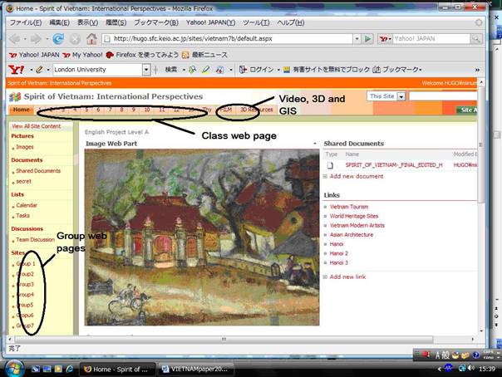This screenshot has height=377, width=502.
Task: Open the Team Discussion link
Action: 35,239
